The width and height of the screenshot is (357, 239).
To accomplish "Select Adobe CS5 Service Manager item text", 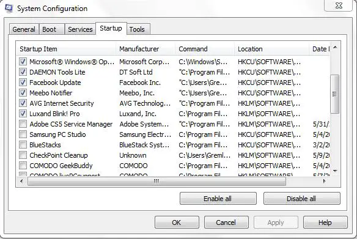I will tap(71, 124).
